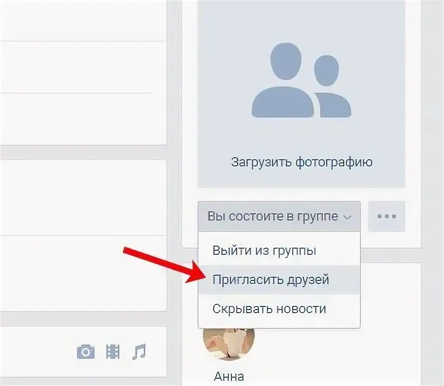The width and height of the screenshot is (444, 386).
Task: Attach a photo using the camera icon
Action: pyautogui.click(x=86, y=352)
